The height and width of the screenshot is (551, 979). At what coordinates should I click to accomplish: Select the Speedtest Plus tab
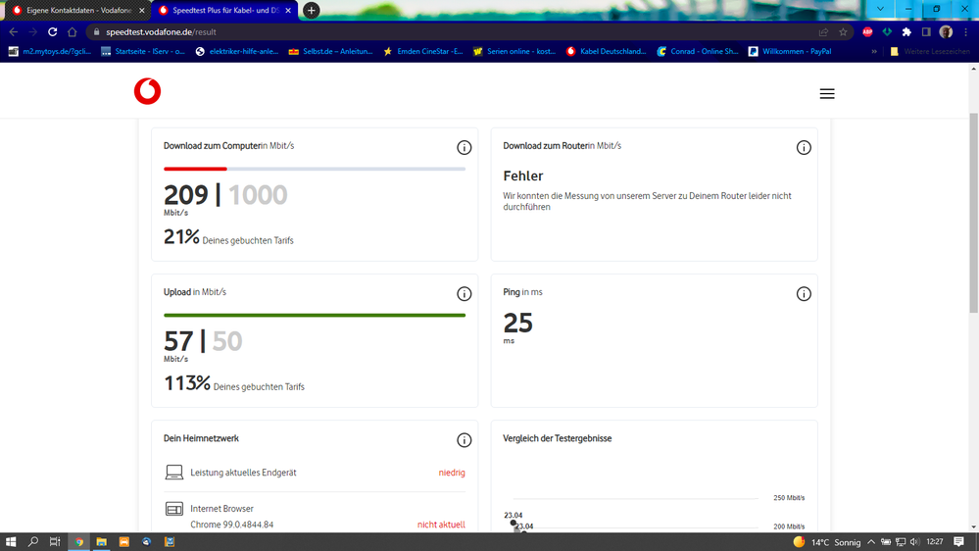[x=224, y=10]
